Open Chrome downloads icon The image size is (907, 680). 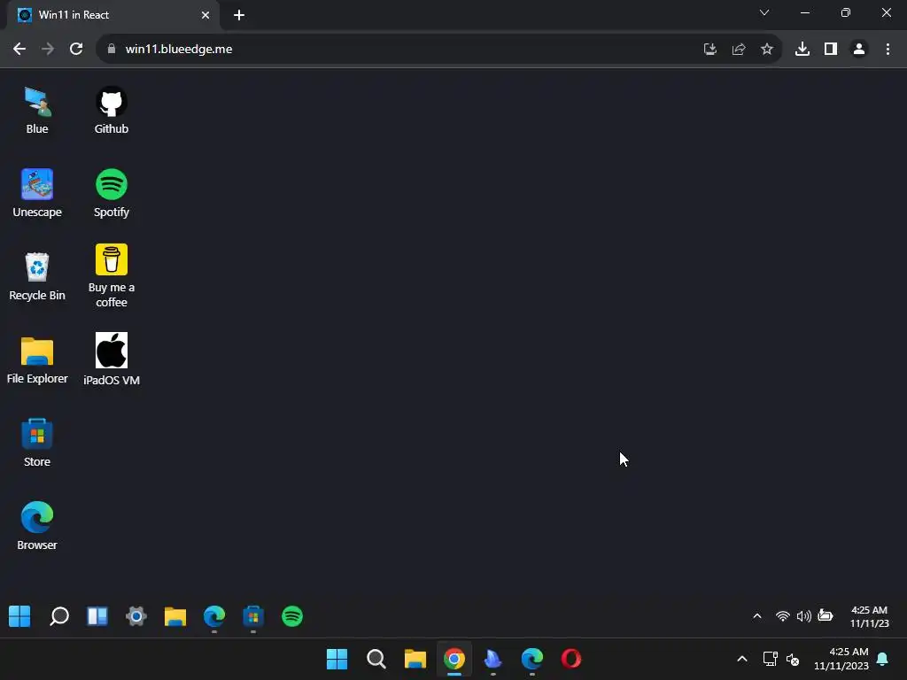click(x=802, y=50)
